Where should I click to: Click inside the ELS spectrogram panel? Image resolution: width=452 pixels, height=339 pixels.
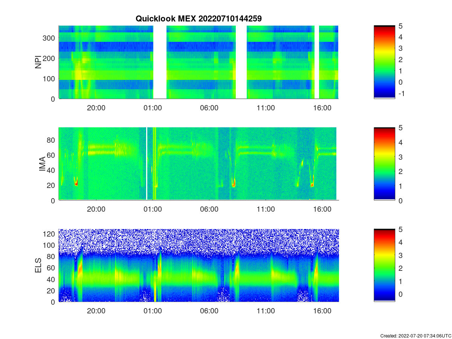199,265
